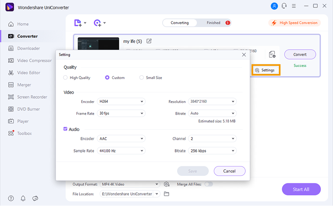
Task: Enable High Speed Conversion
Action: point(295,23)
